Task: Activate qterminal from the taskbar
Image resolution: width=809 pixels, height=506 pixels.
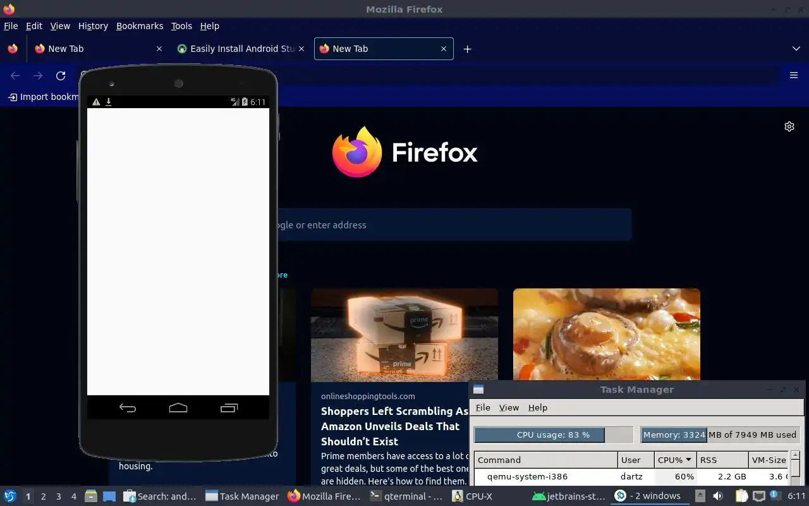Action: pos(407,497)
